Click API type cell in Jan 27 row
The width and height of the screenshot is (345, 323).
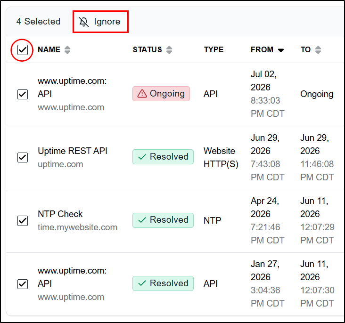pos(211,284)
